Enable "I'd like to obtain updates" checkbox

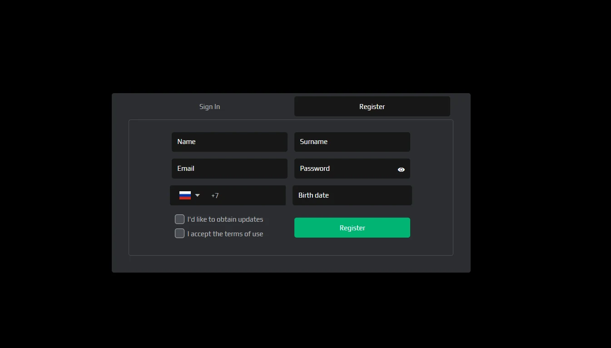[179, 219]
